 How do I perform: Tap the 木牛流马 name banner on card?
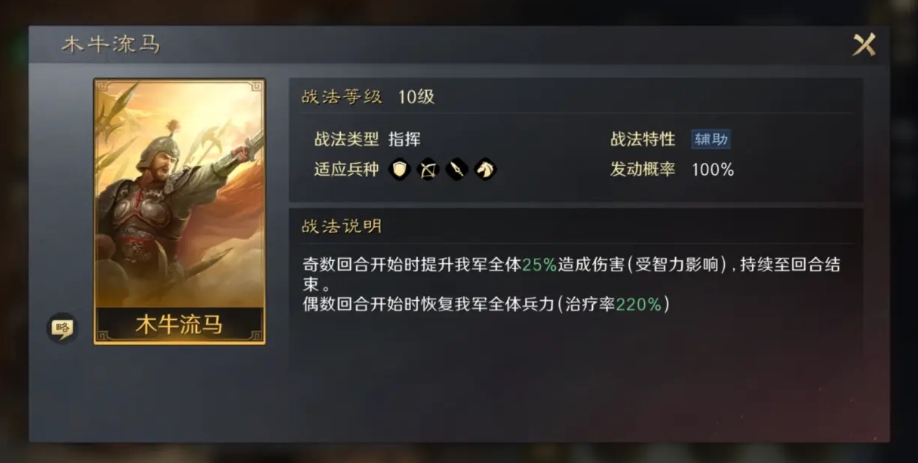pos(180,325)
